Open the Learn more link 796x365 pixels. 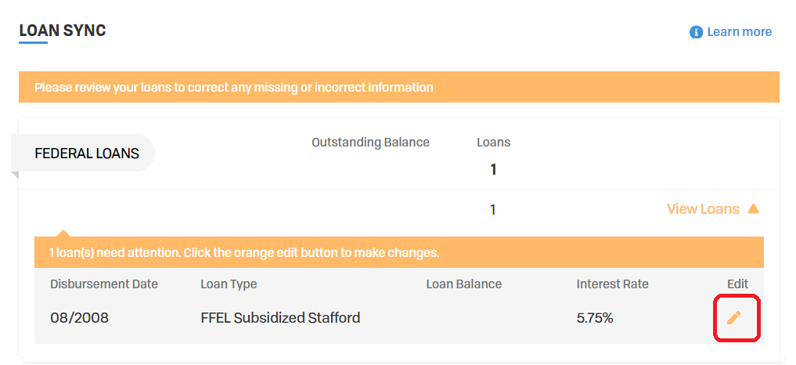click(739, 32)
